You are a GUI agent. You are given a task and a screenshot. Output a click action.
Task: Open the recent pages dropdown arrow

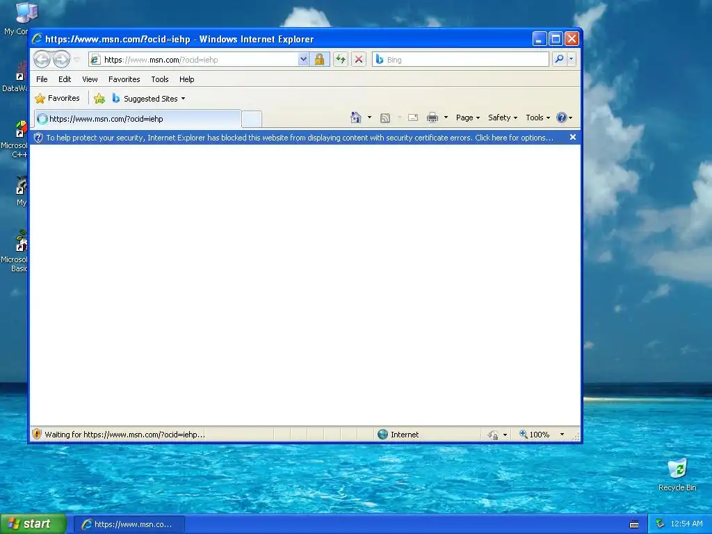(76, 60)
